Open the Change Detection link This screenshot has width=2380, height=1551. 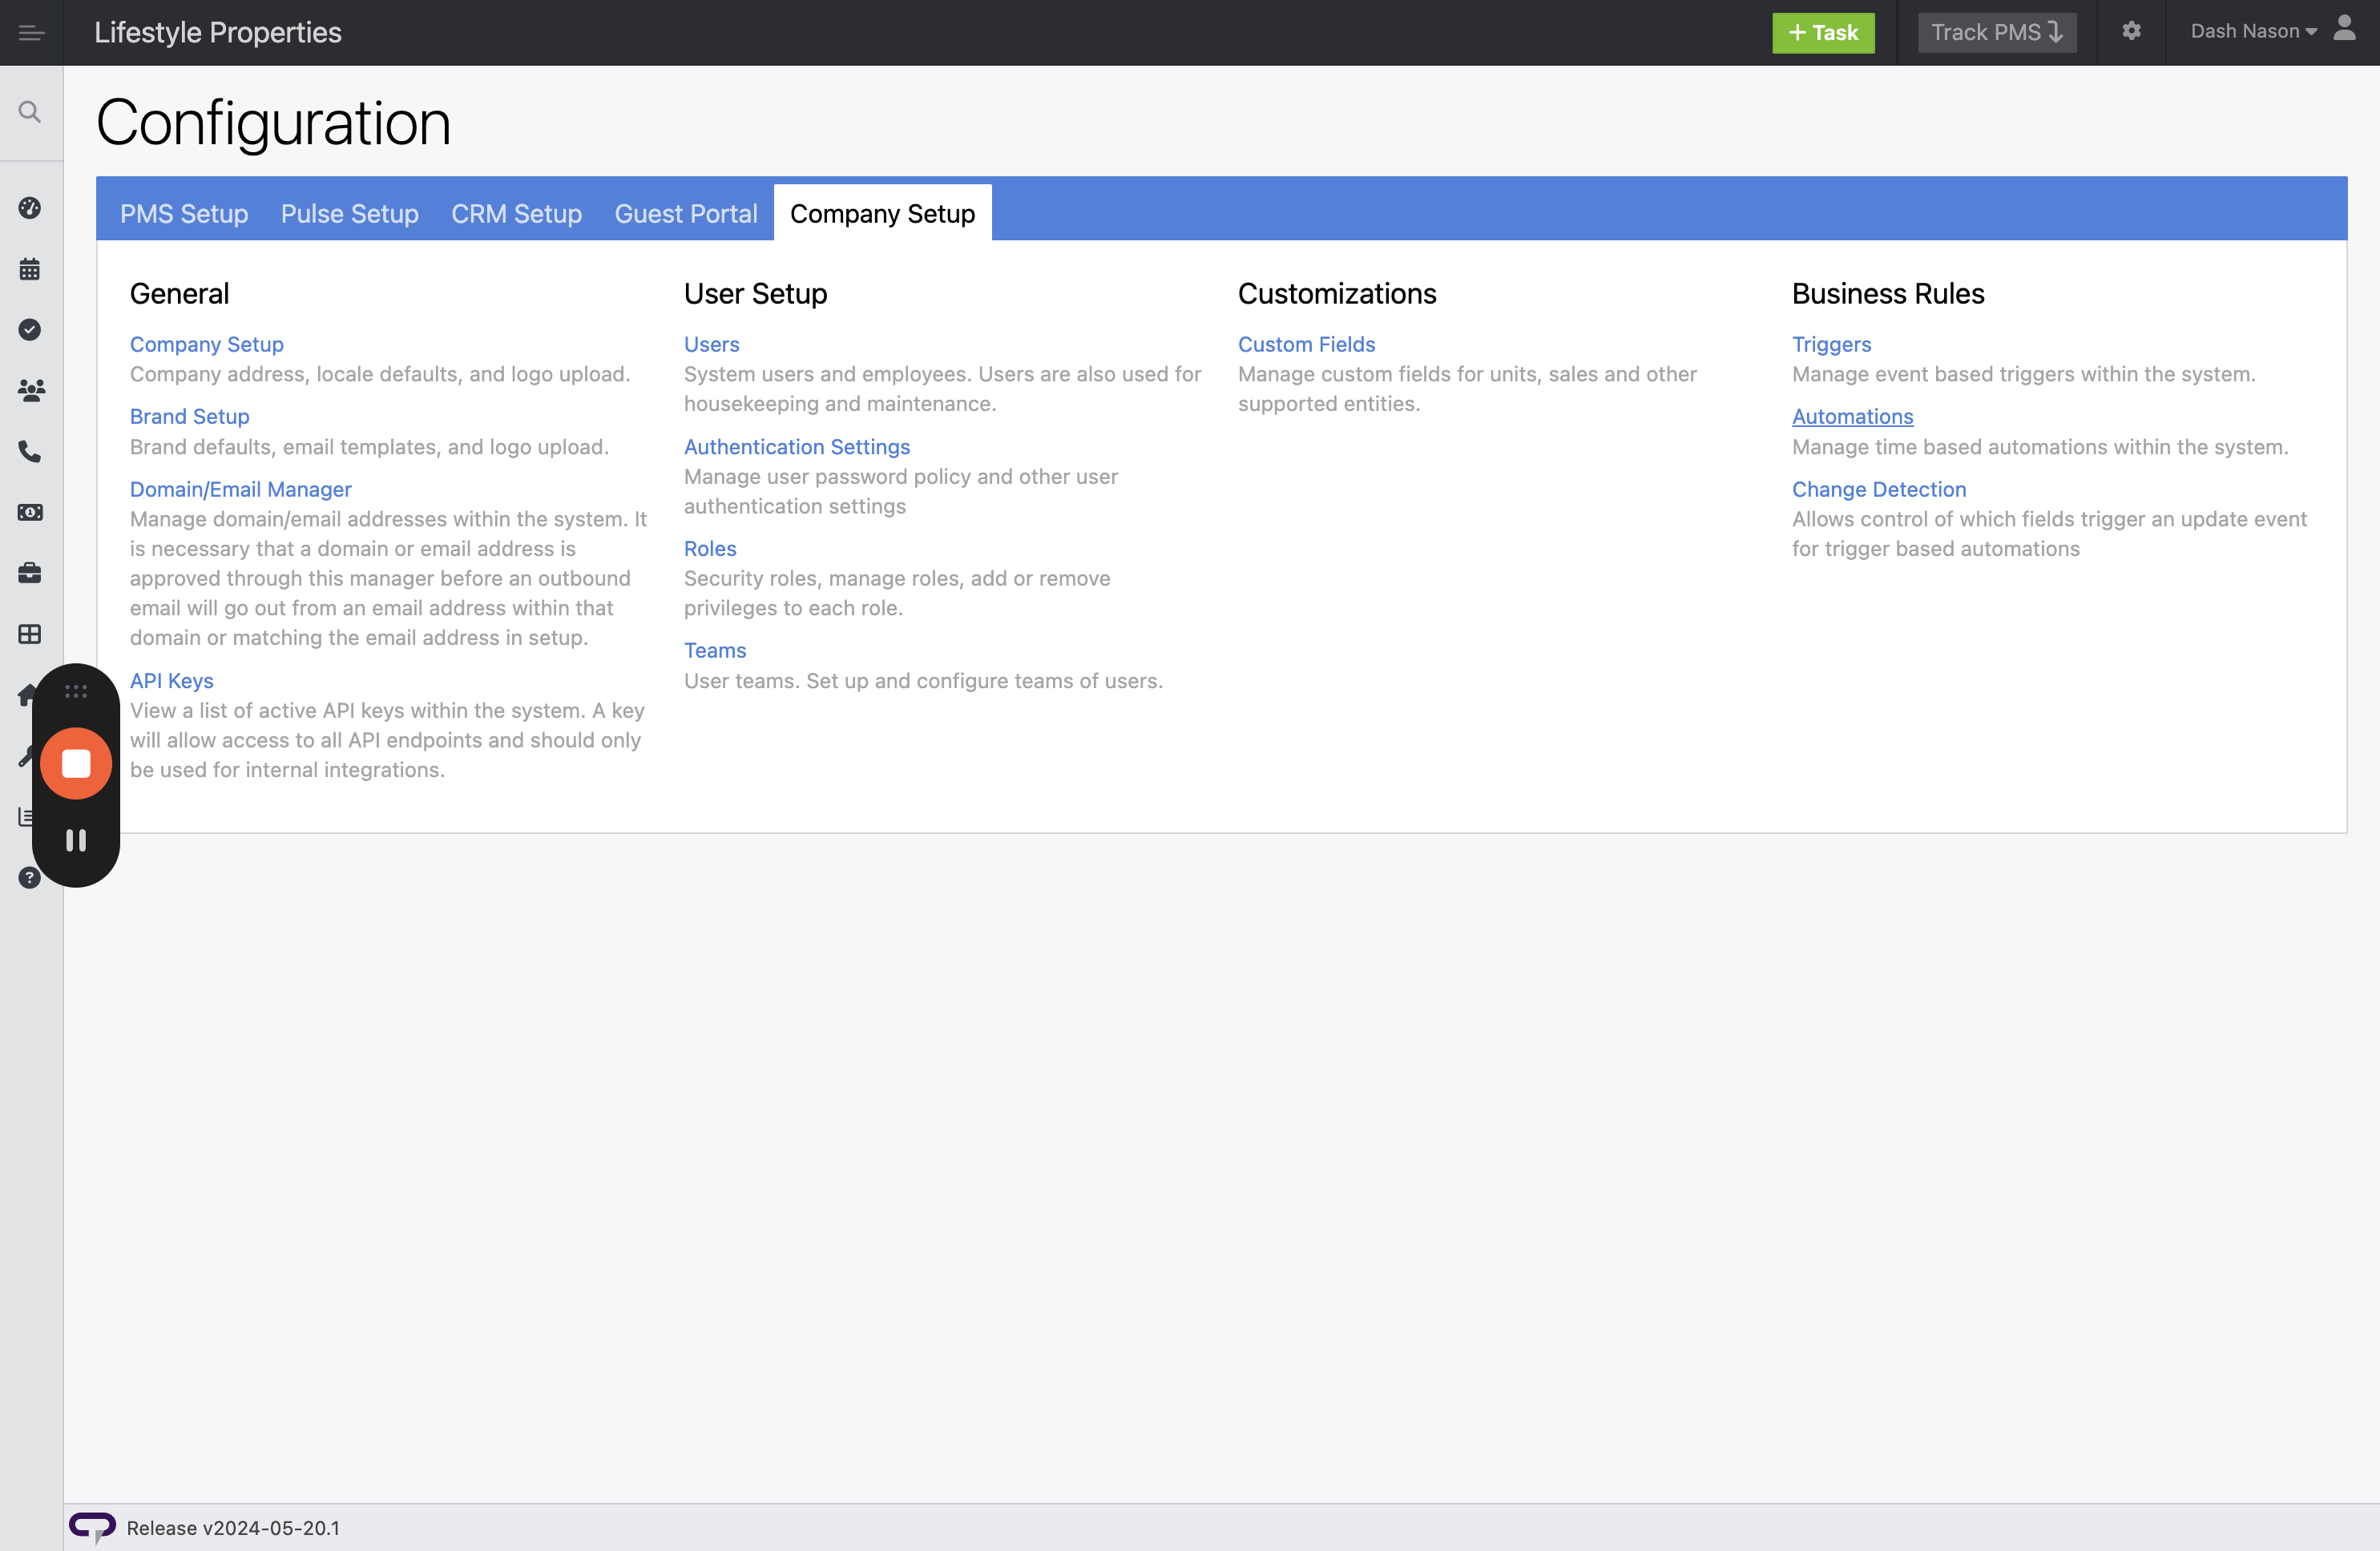pos(1879,489)
